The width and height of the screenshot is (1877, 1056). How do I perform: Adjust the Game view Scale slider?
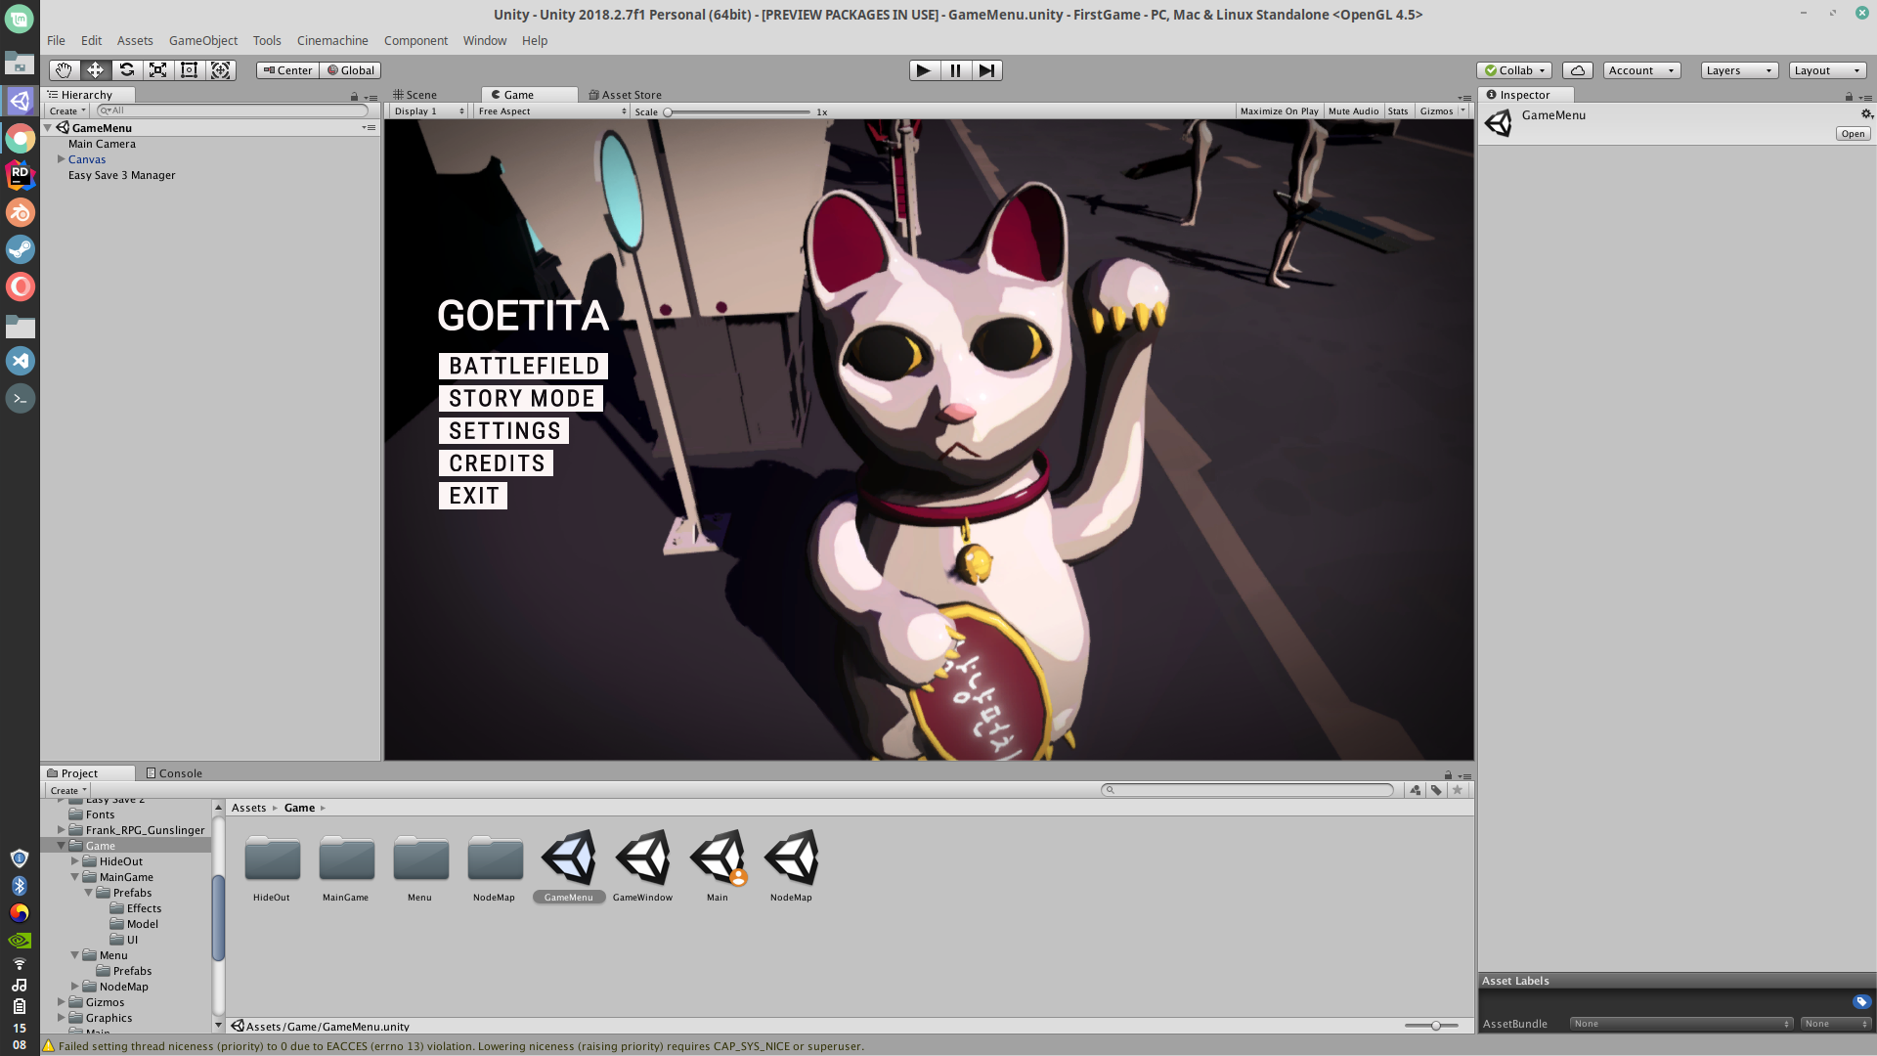pyautogui.click(x=738, y=111)
